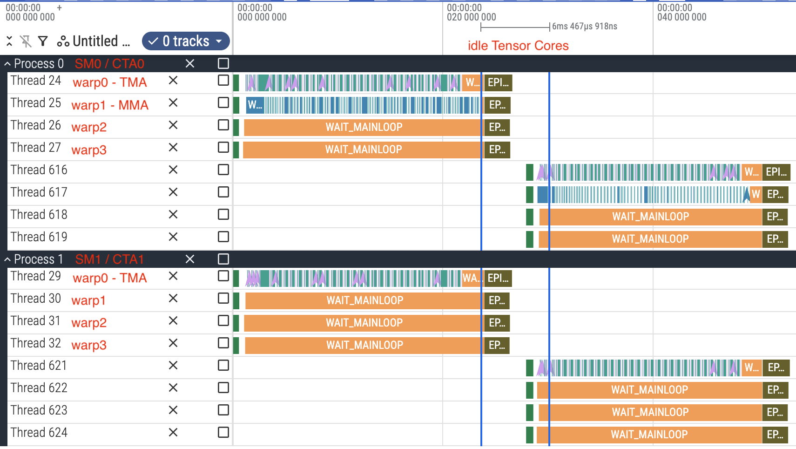The height and width of the screenshot is (449, 796).
Task: Check the Thread 25 selection checkbox
Action: (x=223, y=103)
